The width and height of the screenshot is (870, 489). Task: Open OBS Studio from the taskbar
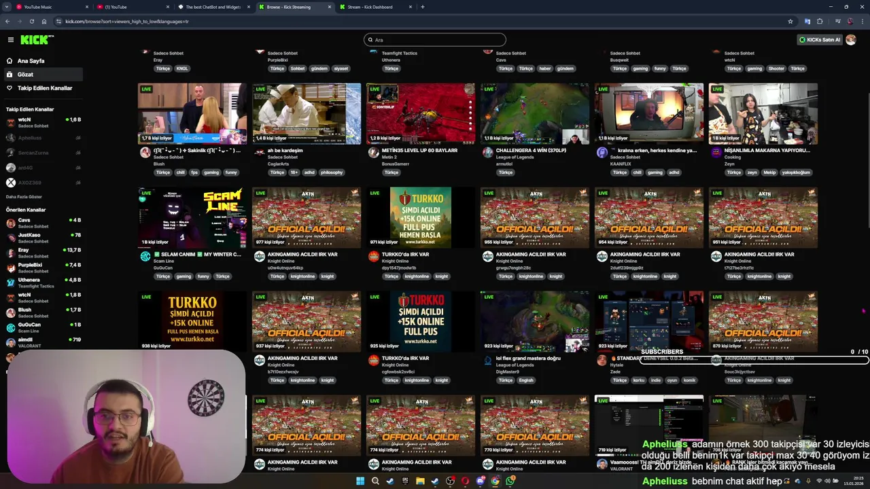click(450, 481)
